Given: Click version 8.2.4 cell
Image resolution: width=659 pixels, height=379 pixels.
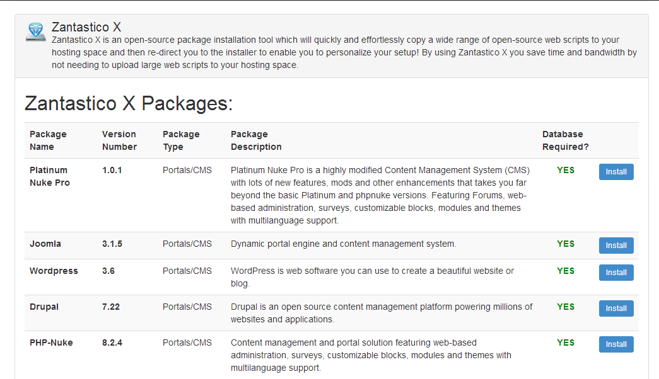Looking at the screenshot, I should click(112, 342).
